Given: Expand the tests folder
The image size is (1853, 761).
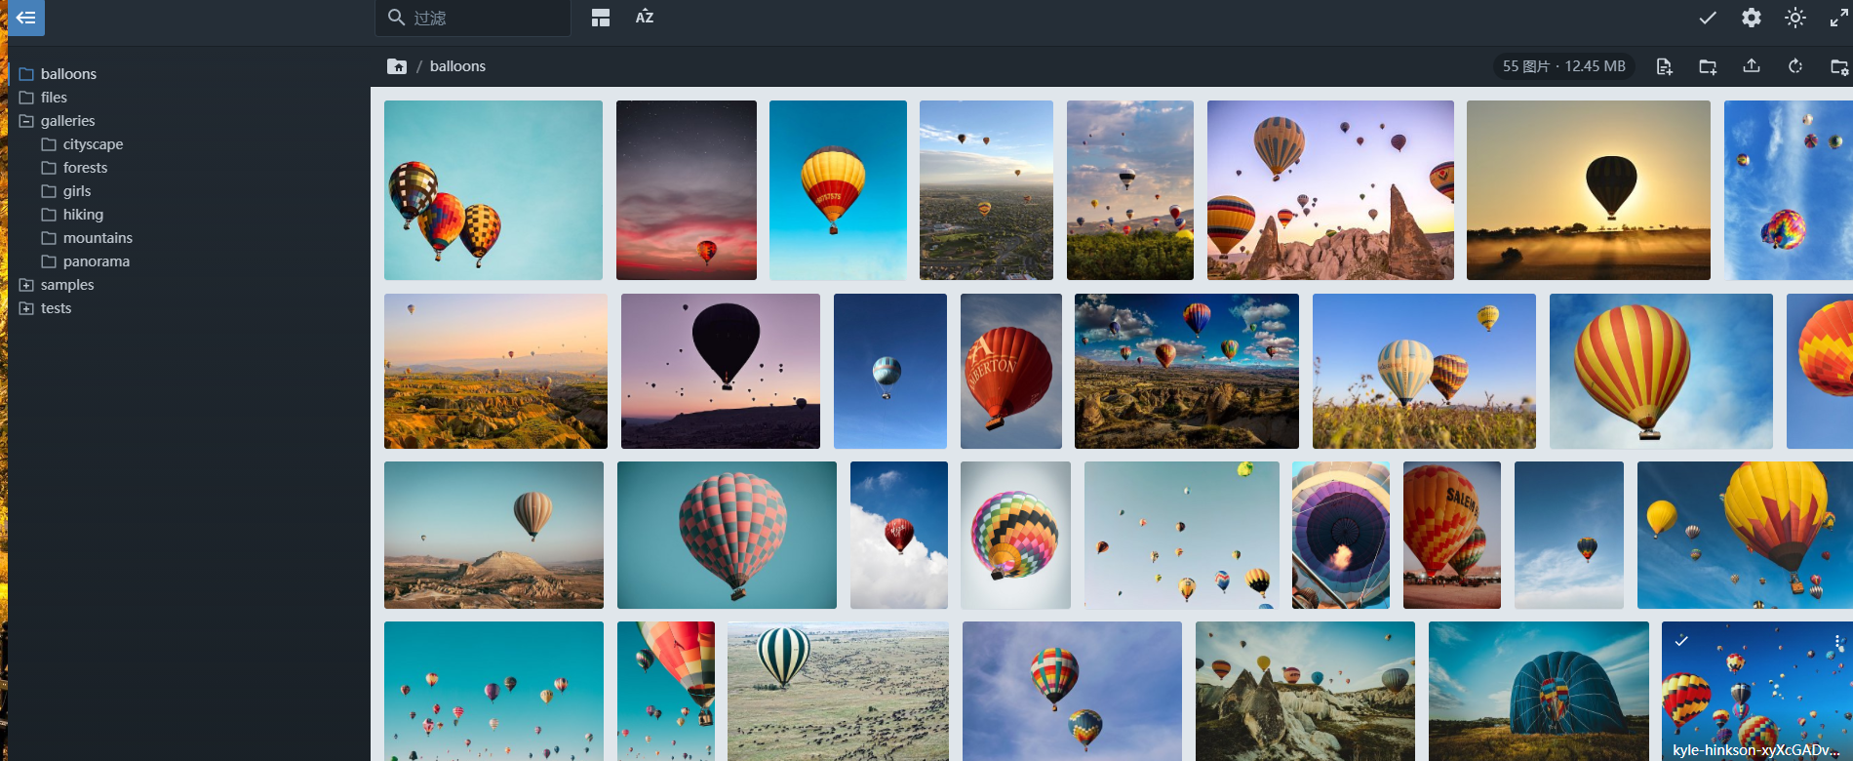Looking at the screenshot, I should click(x=26, y=308).
